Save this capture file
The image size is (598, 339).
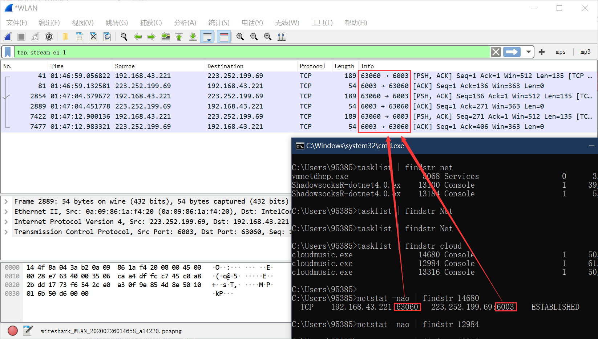tap(79, 37)
